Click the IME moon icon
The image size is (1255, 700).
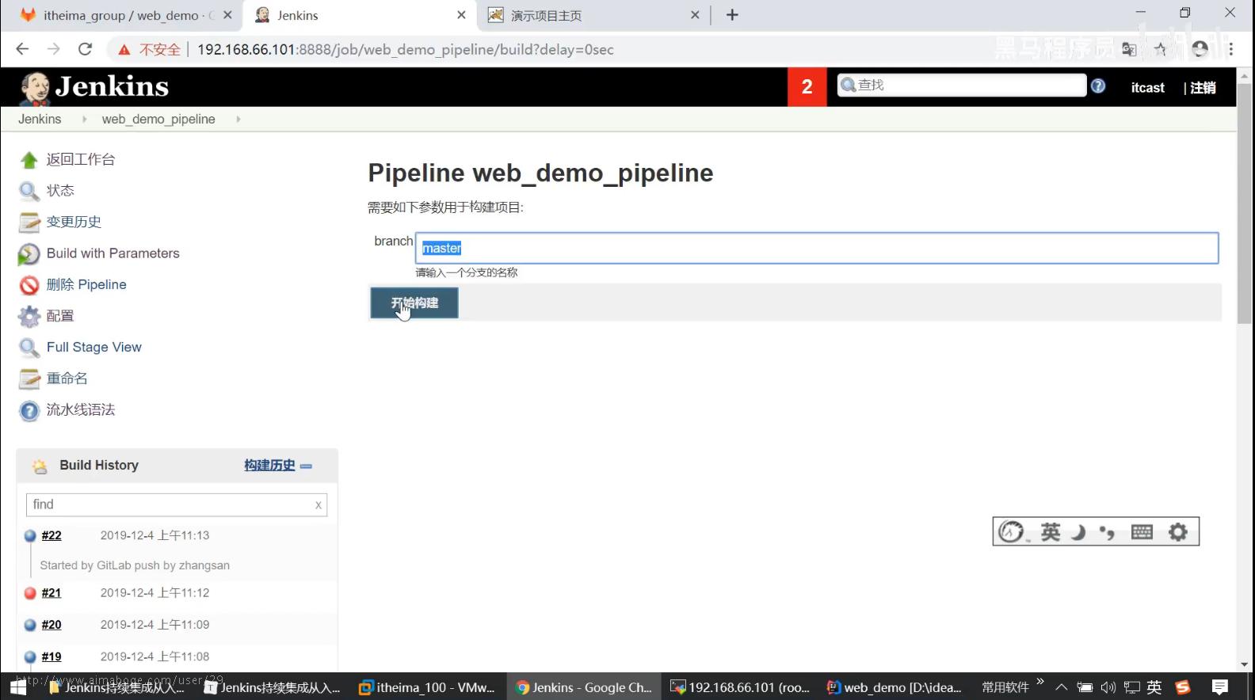click(x=1078, y=532)
